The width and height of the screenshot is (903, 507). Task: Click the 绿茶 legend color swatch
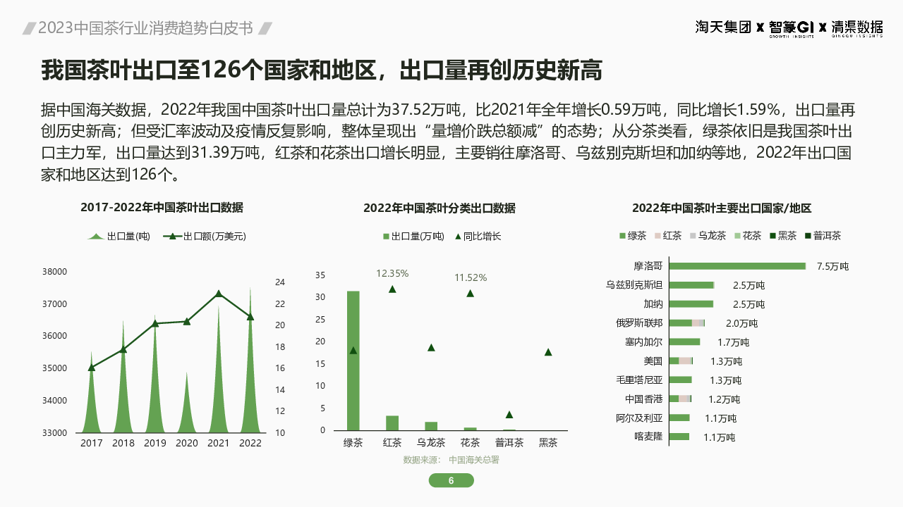622,236
